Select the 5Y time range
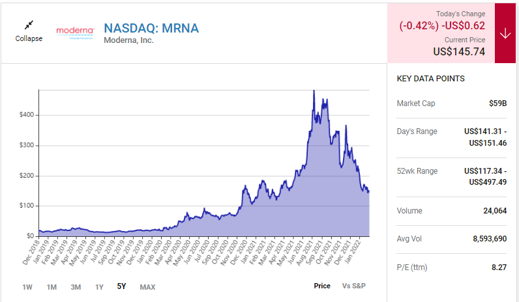This screenshot has height=302, width=519. pos(121,286)
